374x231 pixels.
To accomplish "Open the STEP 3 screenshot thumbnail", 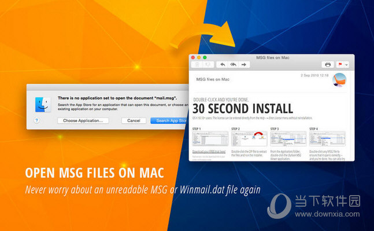I will [x=288, y=138].
